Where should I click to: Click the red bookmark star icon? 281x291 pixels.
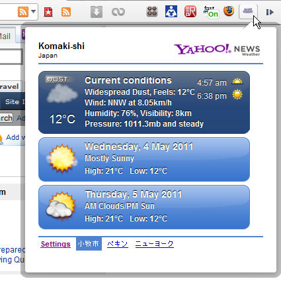[x=48, y=12]
